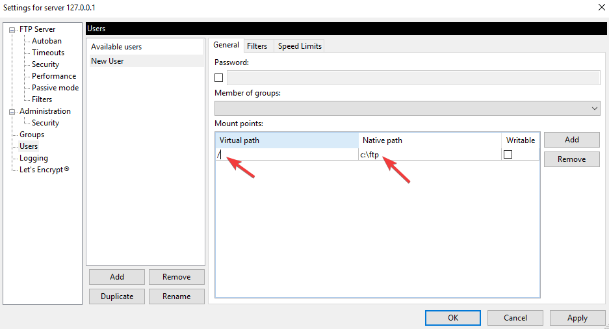Select Filters under FTP Server tree
Screen dimensions: 609x329
click(x=42, y=99)
